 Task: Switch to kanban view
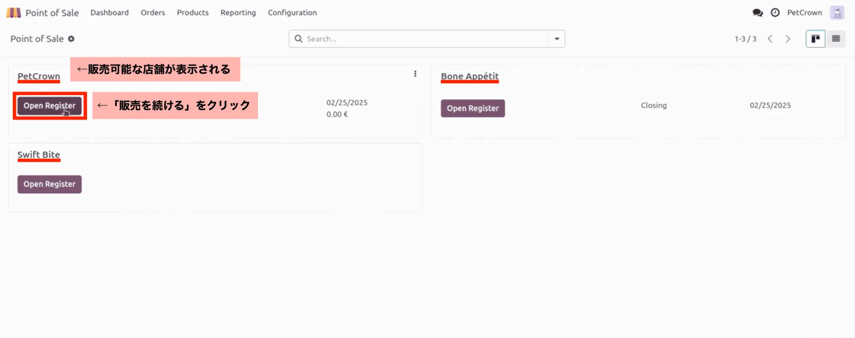tap(815, 39)
